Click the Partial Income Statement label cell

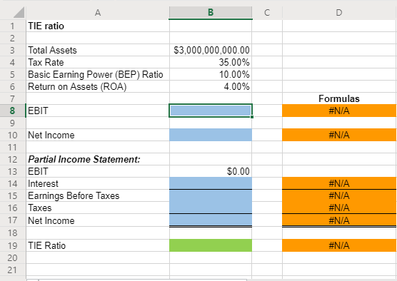(98, 159)
